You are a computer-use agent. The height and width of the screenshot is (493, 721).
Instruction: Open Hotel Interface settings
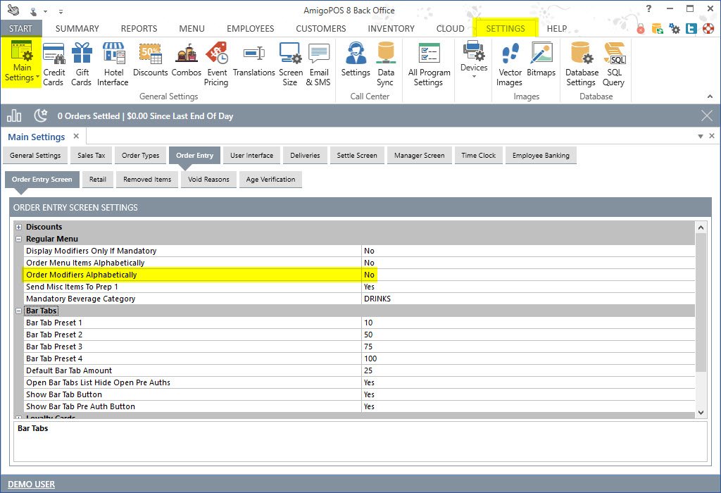(113, 63)
